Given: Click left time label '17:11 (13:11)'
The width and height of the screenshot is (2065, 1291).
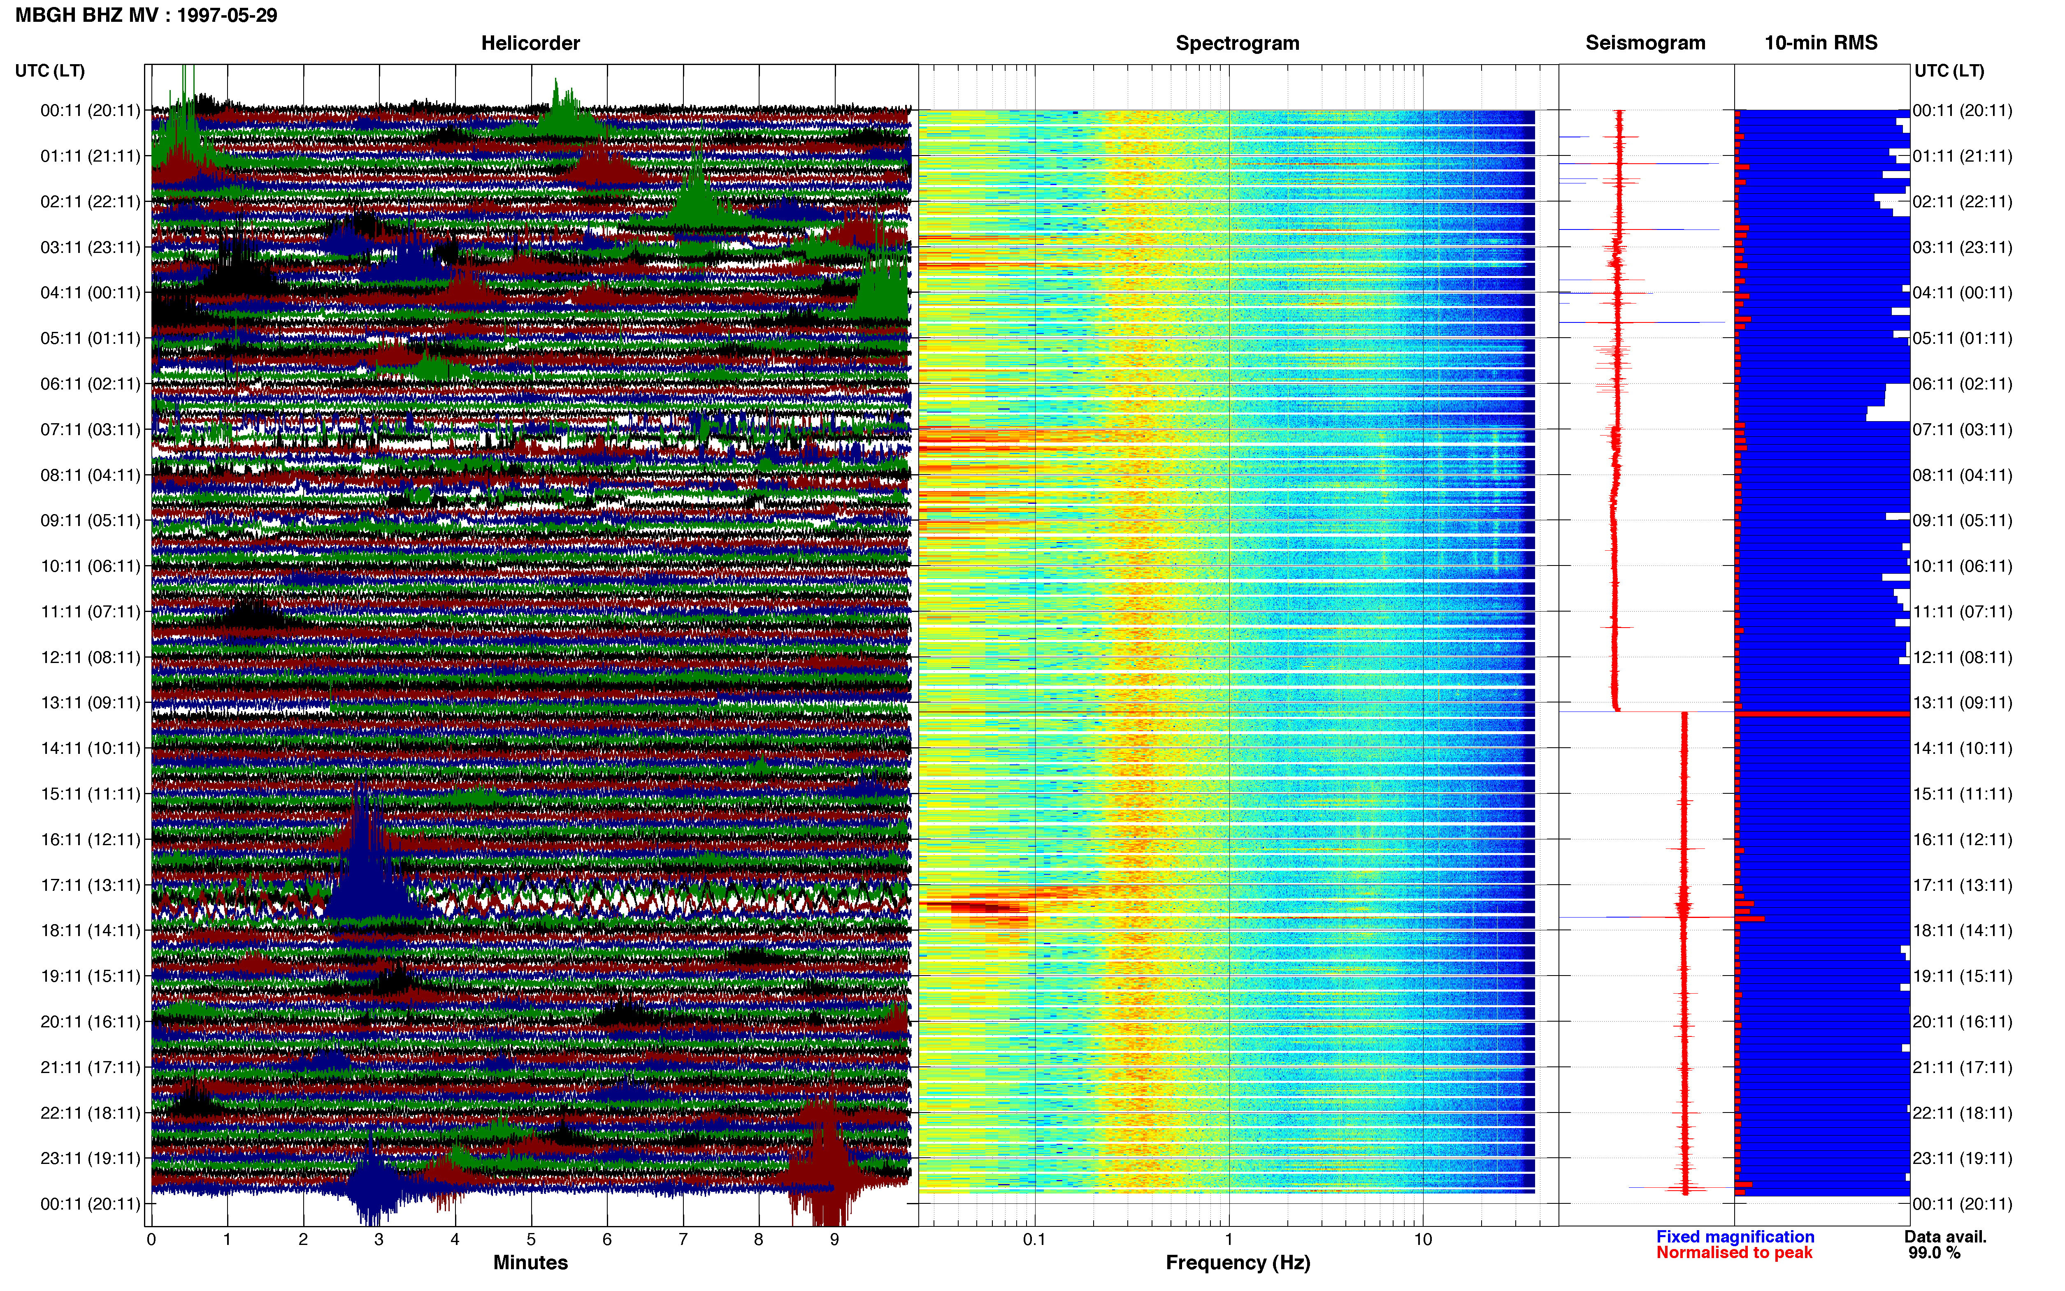Looking at the screenshot, I should 91,885.
